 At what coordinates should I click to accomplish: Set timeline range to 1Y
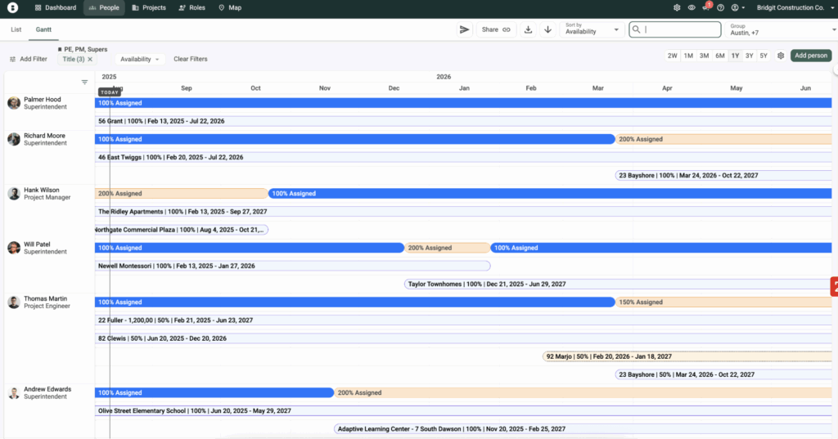point(736,56)
